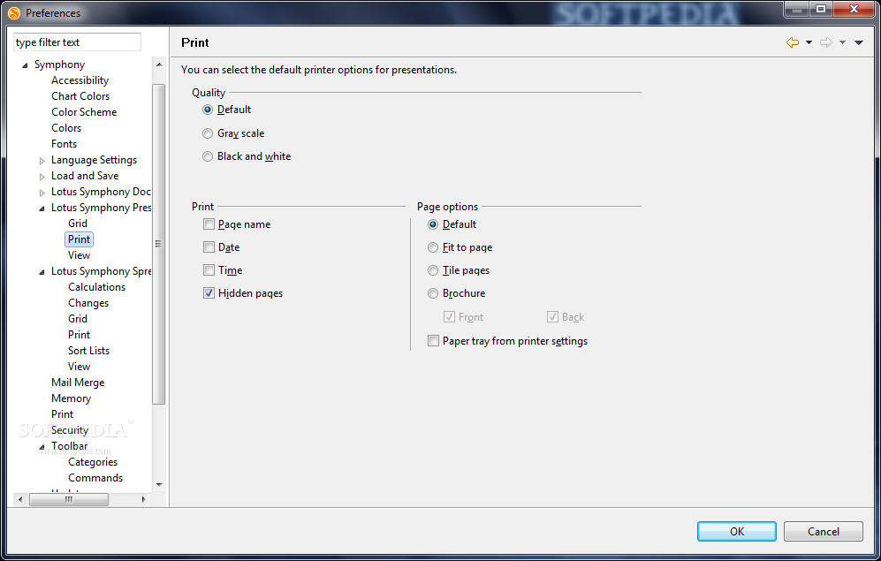Viewport: 881px width, 561px height.
Task: Open the forward history dropdown arrow
Action: tap(842, 42)
